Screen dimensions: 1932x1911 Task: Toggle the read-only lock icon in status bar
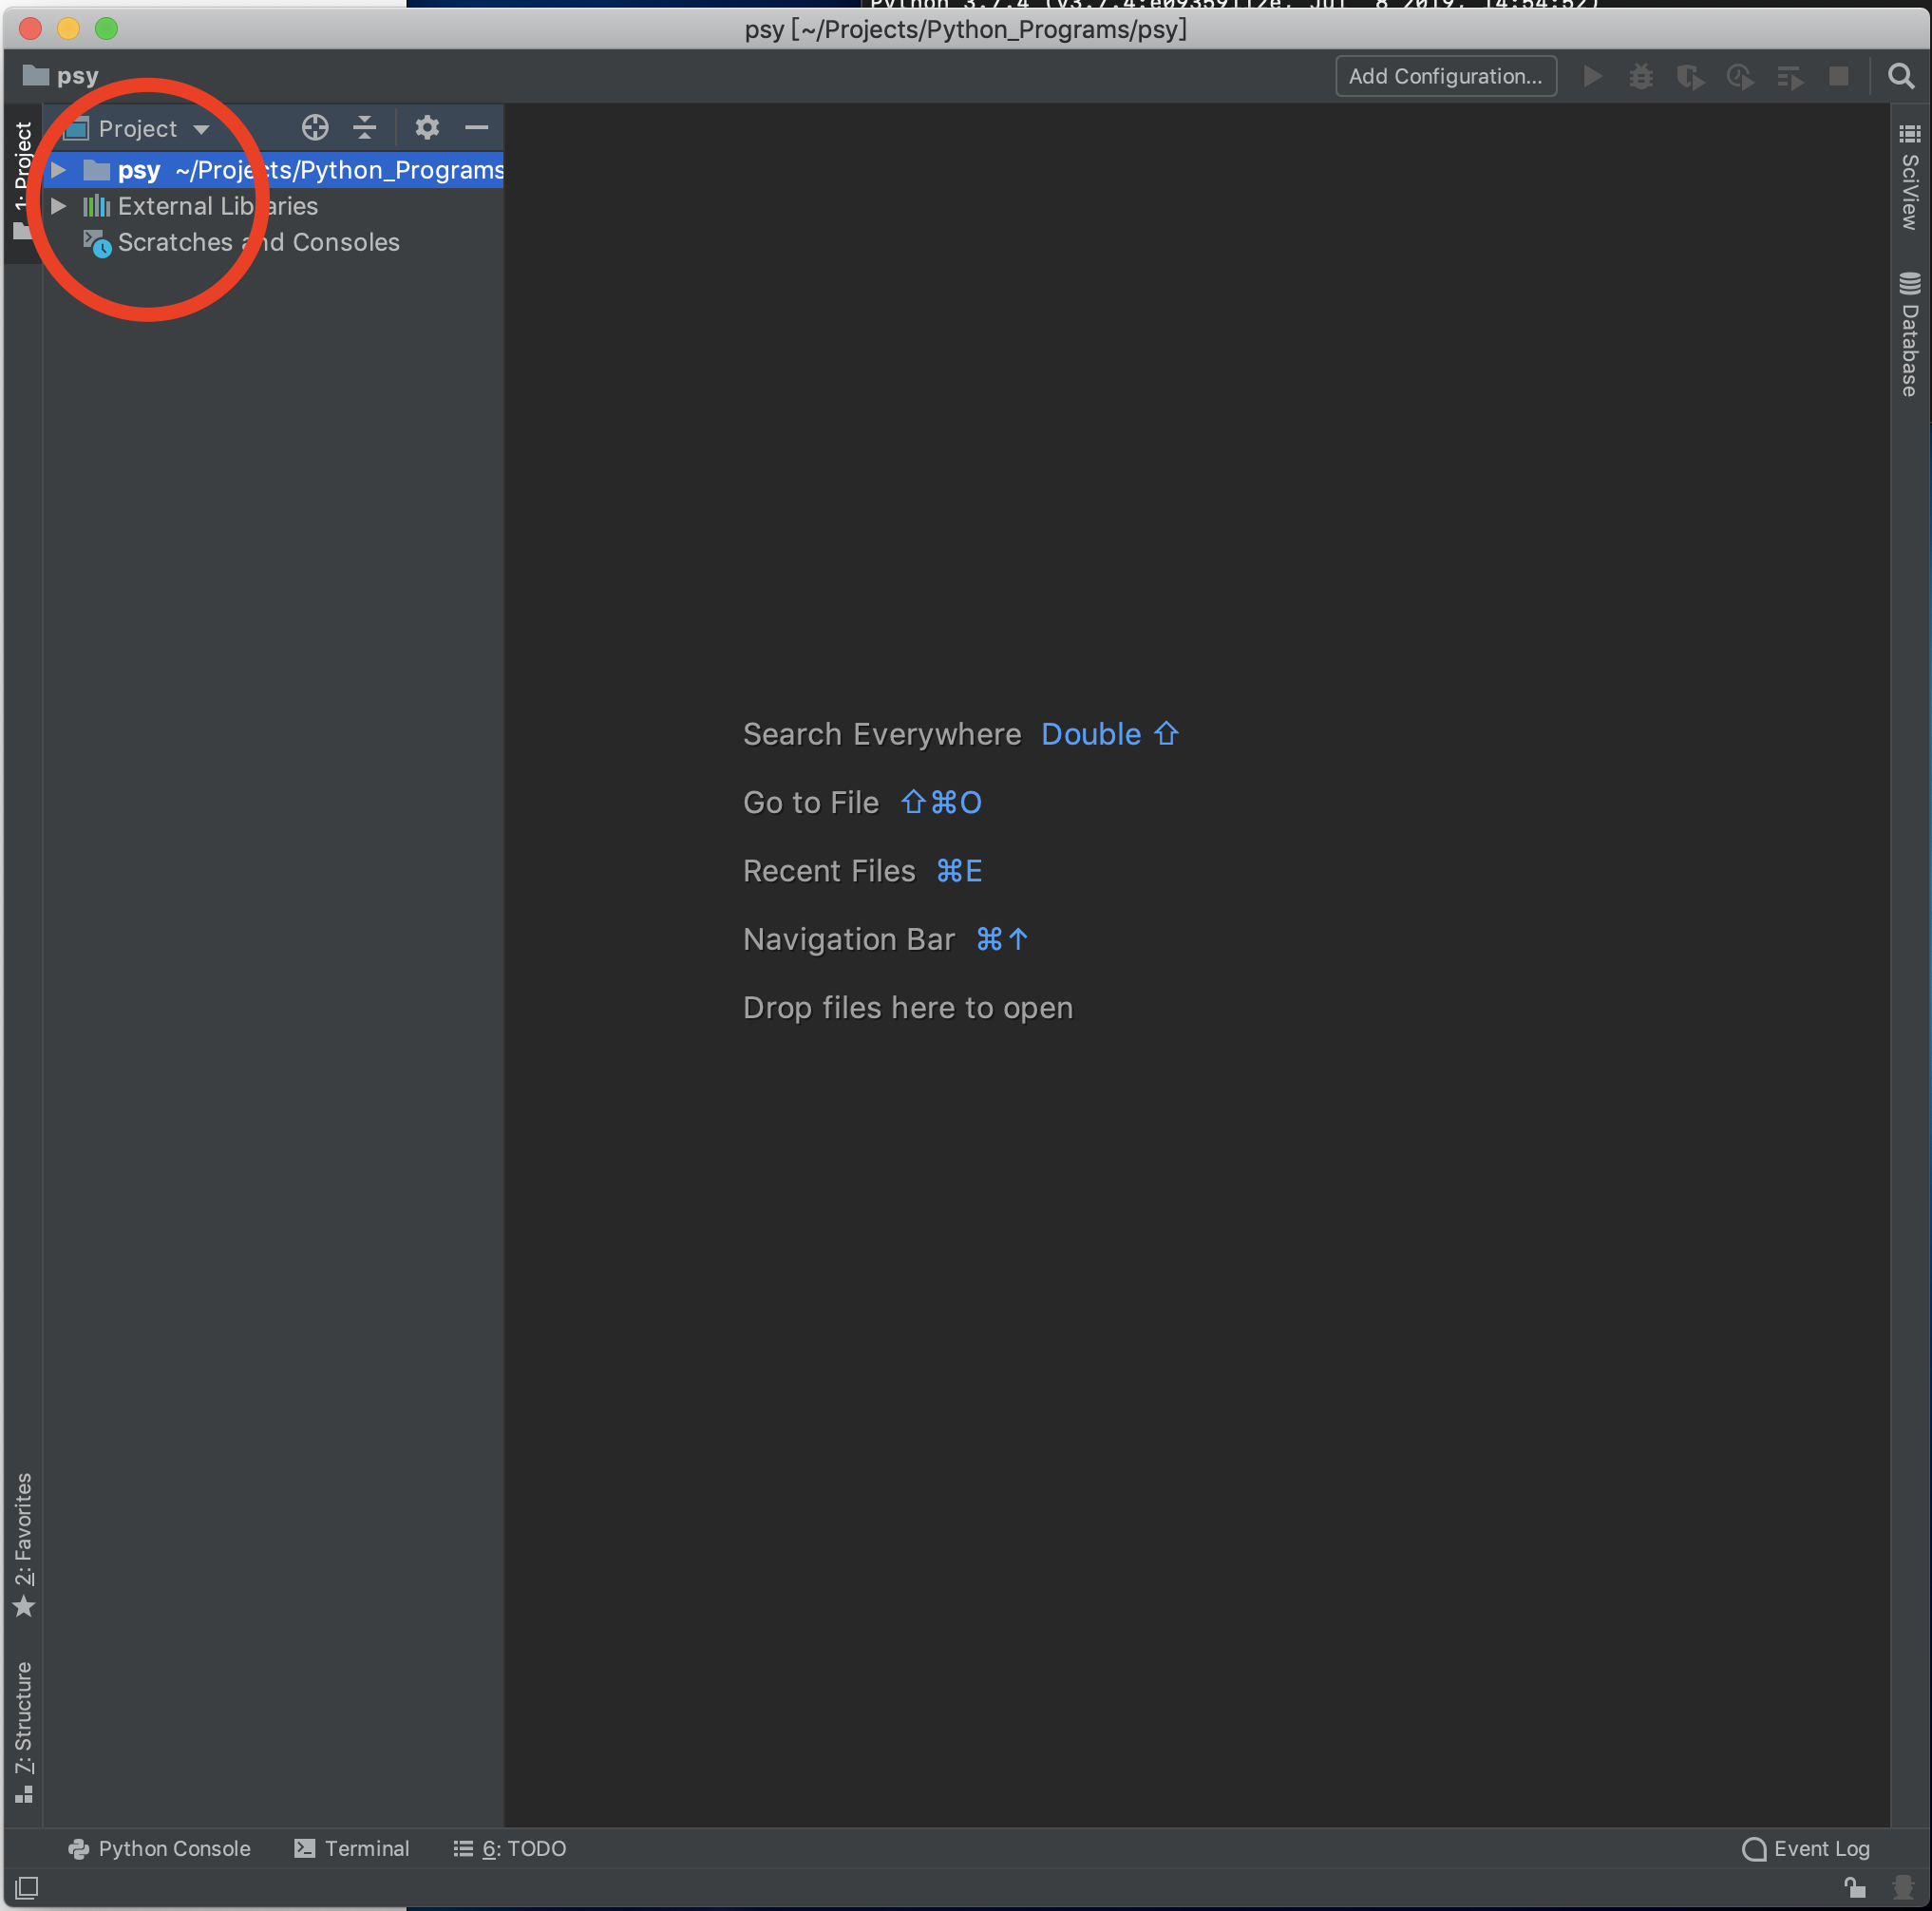[1855, 1887]
